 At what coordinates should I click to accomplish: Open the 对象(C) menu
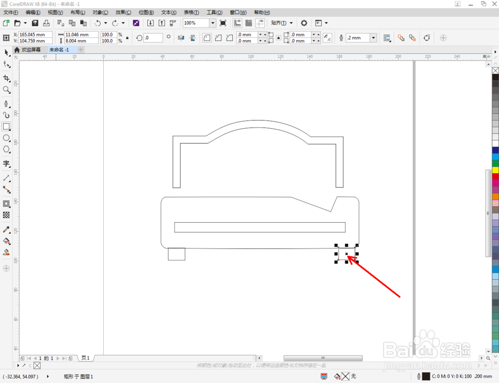(x=100, y=12)
